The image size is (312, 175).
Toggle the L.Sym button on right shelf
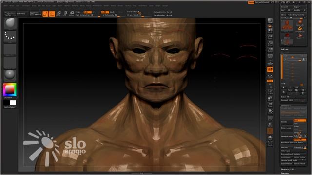coord(270,76)
